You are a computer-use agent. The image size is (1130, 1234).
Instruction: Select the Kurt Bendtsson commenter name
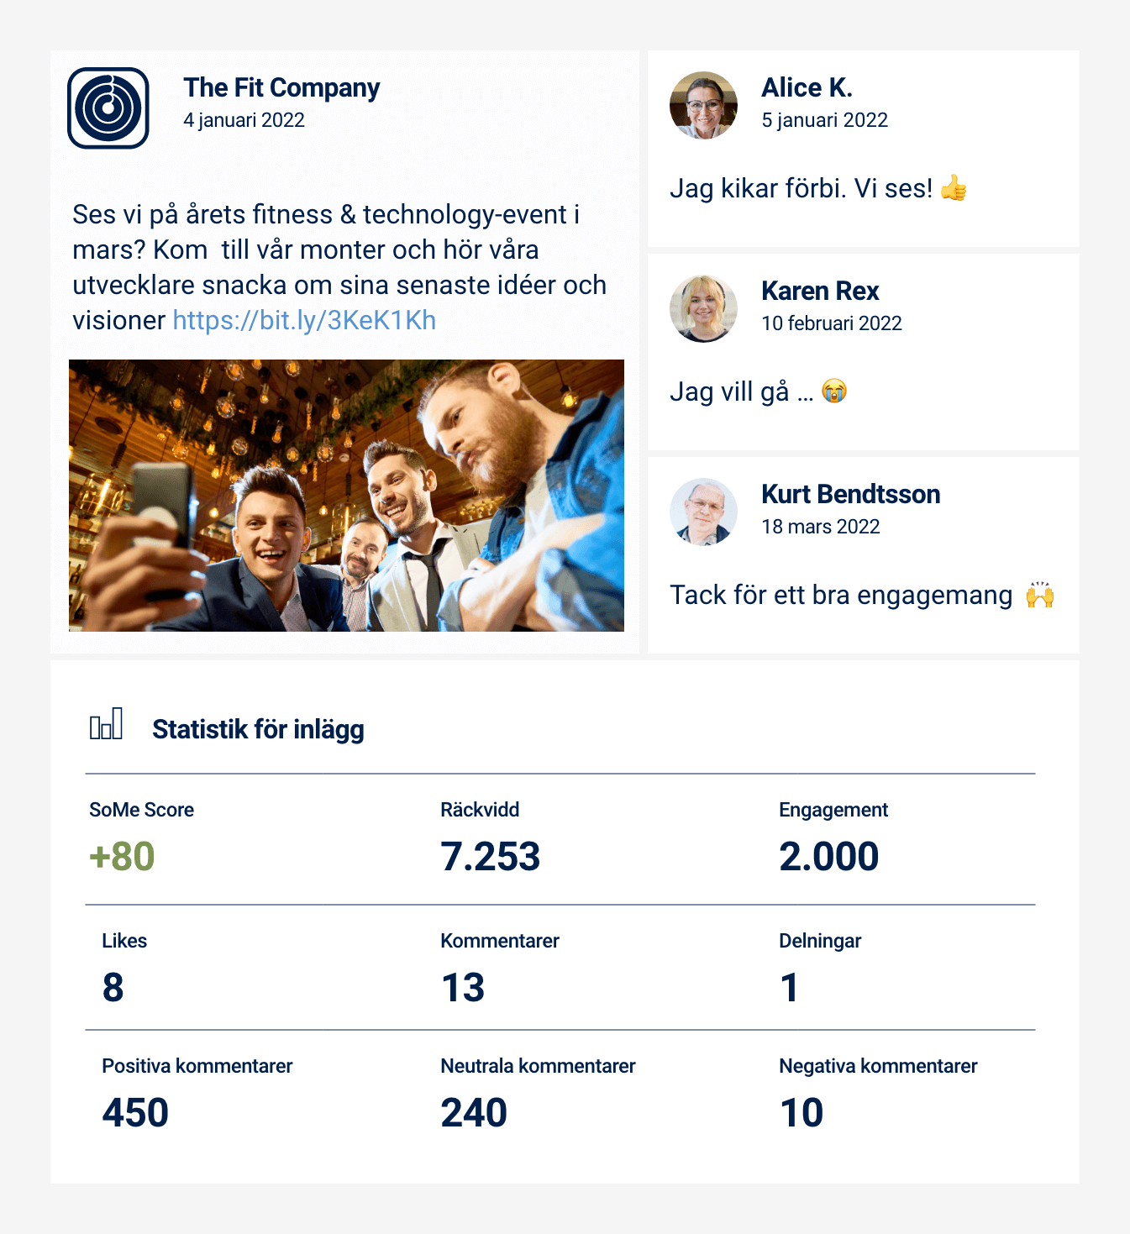(850, 494)
